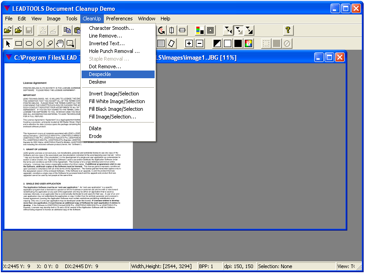365x274 pixels.
Task: Choose Character Smooth... from CleanUp menu
Action: 118,28
